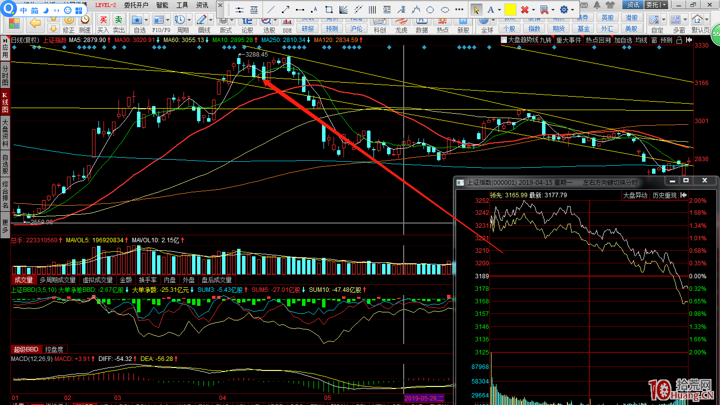720x405 pixels.
Task: Open the yellow line color swatch
Action: (x=510, y=10)
